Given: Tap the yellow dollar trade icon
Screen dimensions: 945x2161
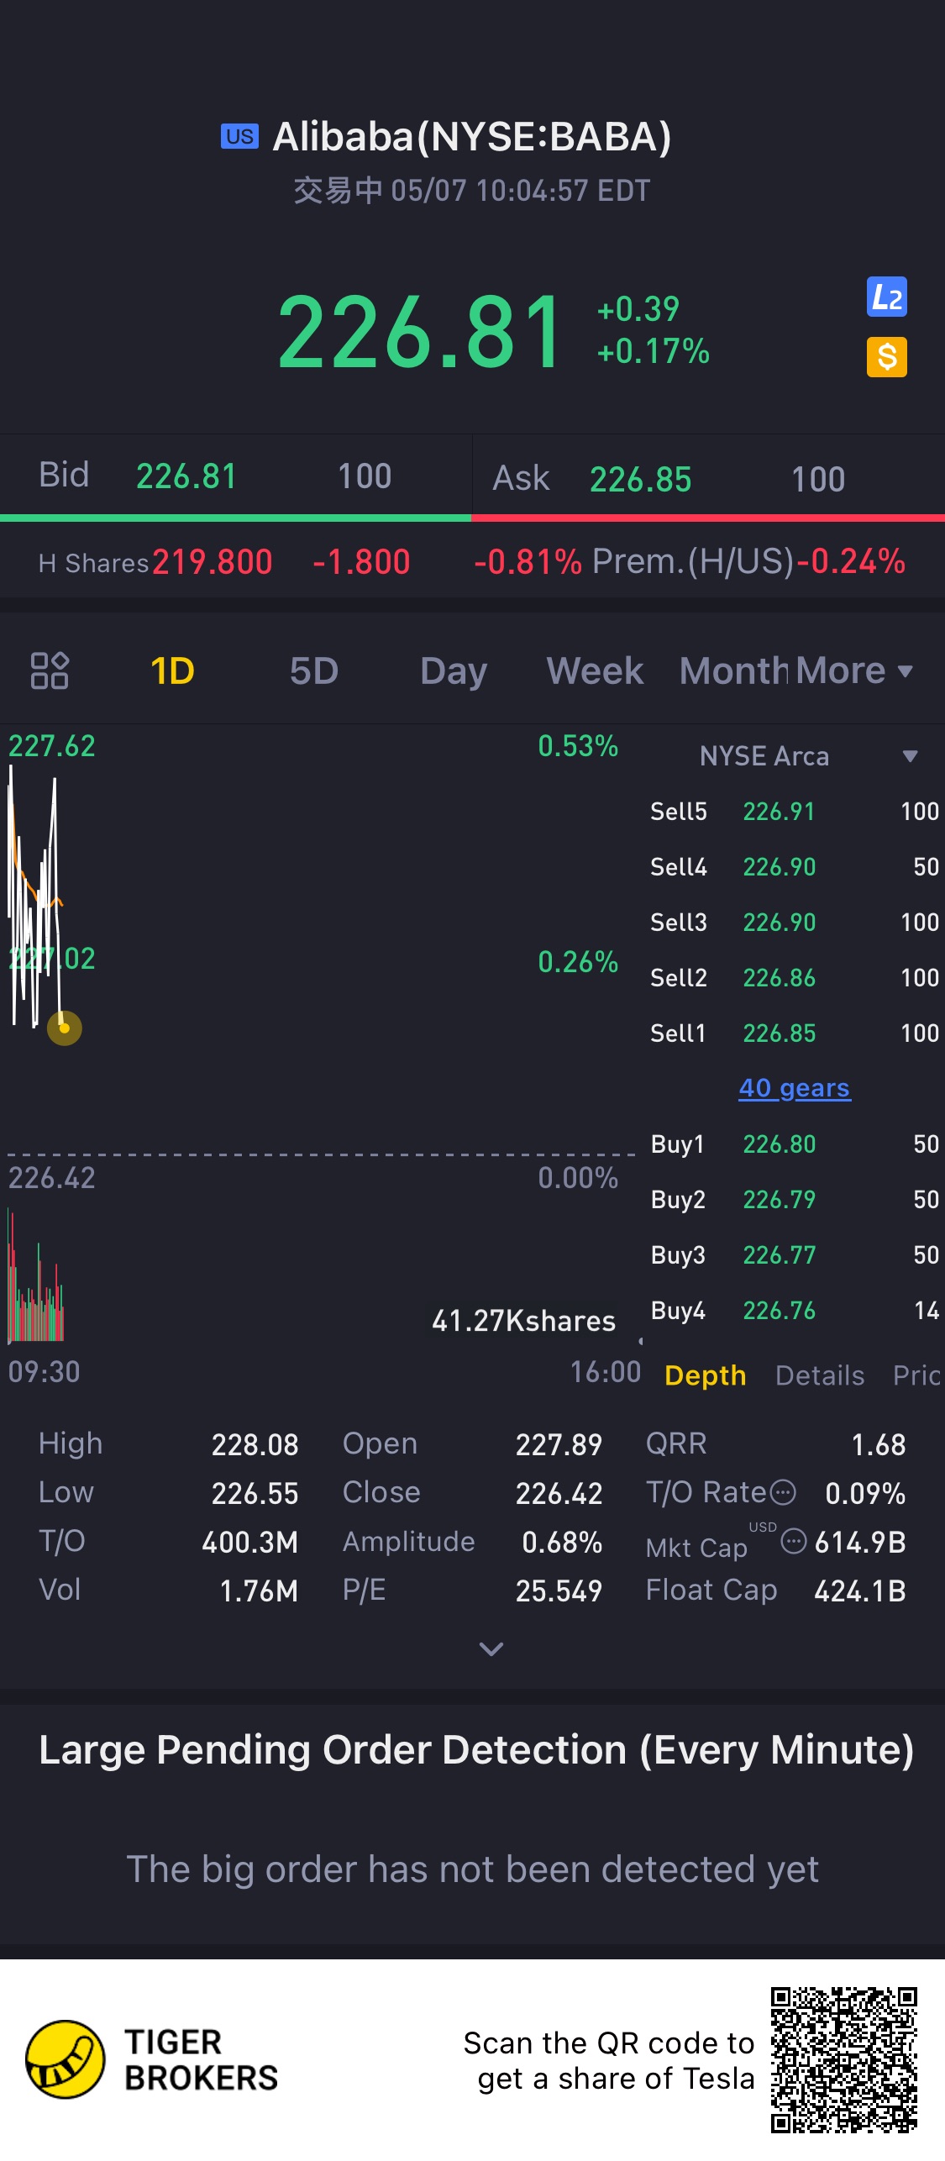Looking at the screenshot, I should [887, 357].
